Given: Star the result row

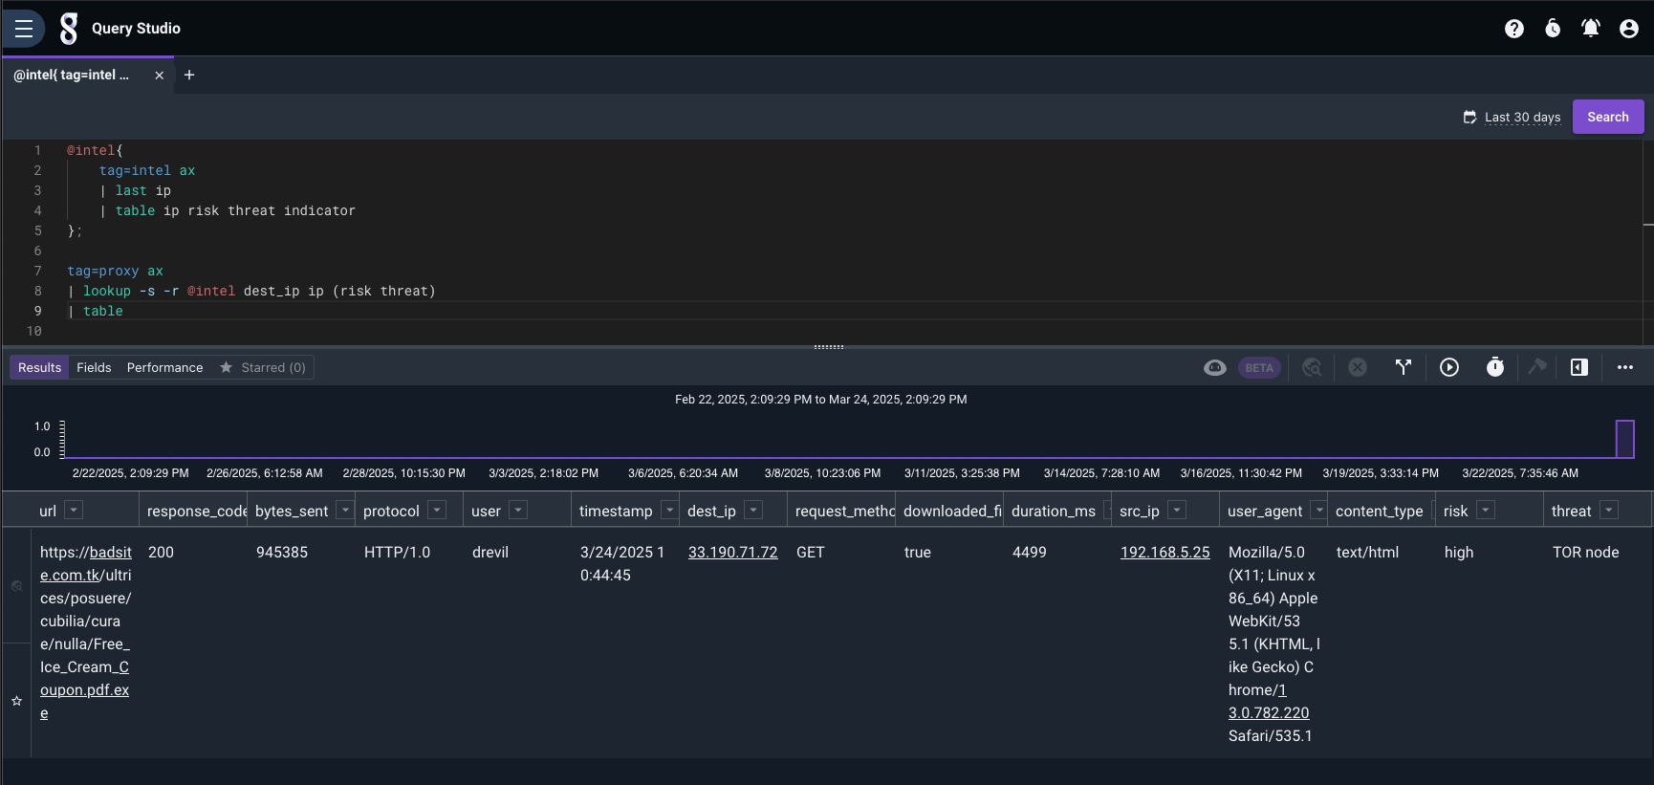Looking at the screenshot, I should coord(16,701).
